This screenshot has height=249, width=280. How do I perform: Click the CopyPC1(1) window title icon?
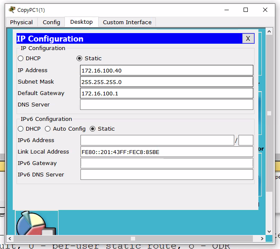[x=12, y=10]
